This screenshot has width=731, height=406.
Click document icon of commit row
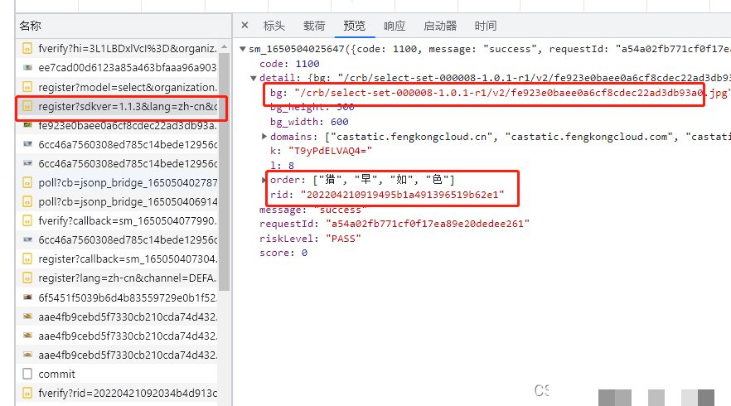(x=27, y=374)
